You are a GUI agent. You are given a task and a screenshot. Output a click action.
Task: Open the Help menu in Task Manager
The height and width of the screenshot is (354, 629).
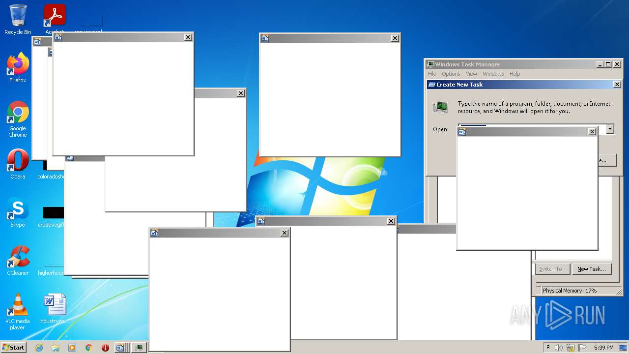515,74
